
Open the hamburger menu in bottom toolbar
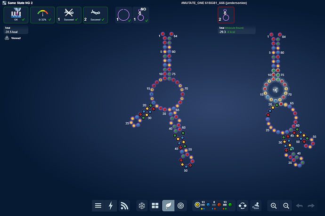click(x=98, y=206)
